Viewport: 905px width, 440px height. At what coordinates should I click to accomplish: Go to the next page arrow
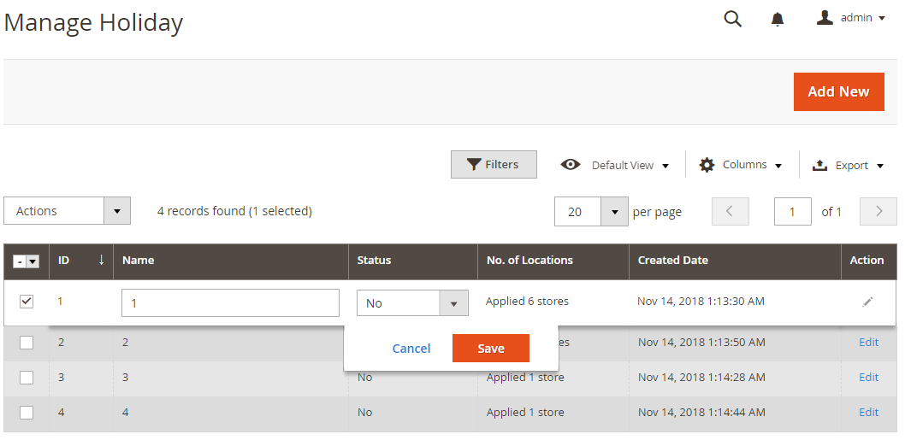(x=878, y=212)
